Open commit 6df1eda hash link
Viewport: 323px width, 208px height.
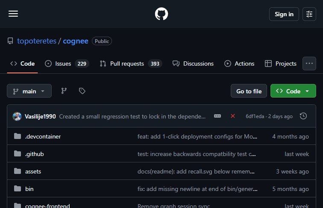point(255,116)
